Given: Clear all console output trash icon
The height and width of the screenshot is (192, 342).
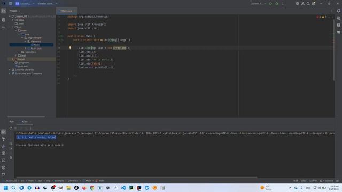Looking at the screenshot, I should (x=11, y=158).
